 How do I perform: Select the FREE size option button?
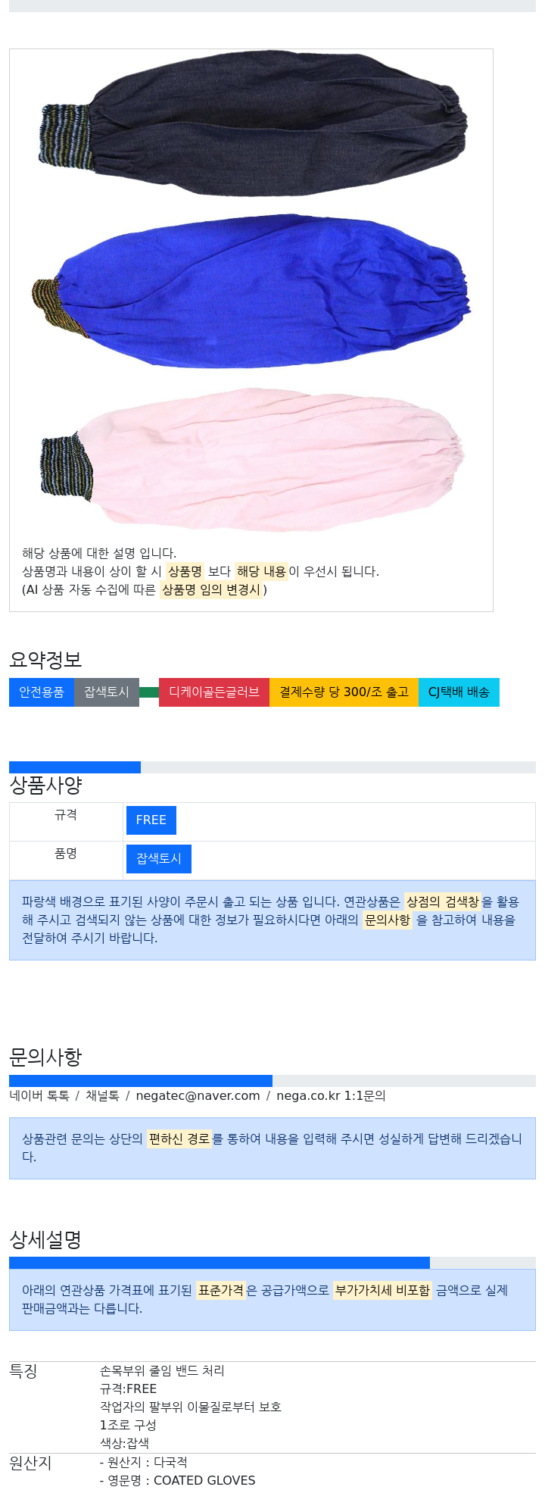point(151,820)
